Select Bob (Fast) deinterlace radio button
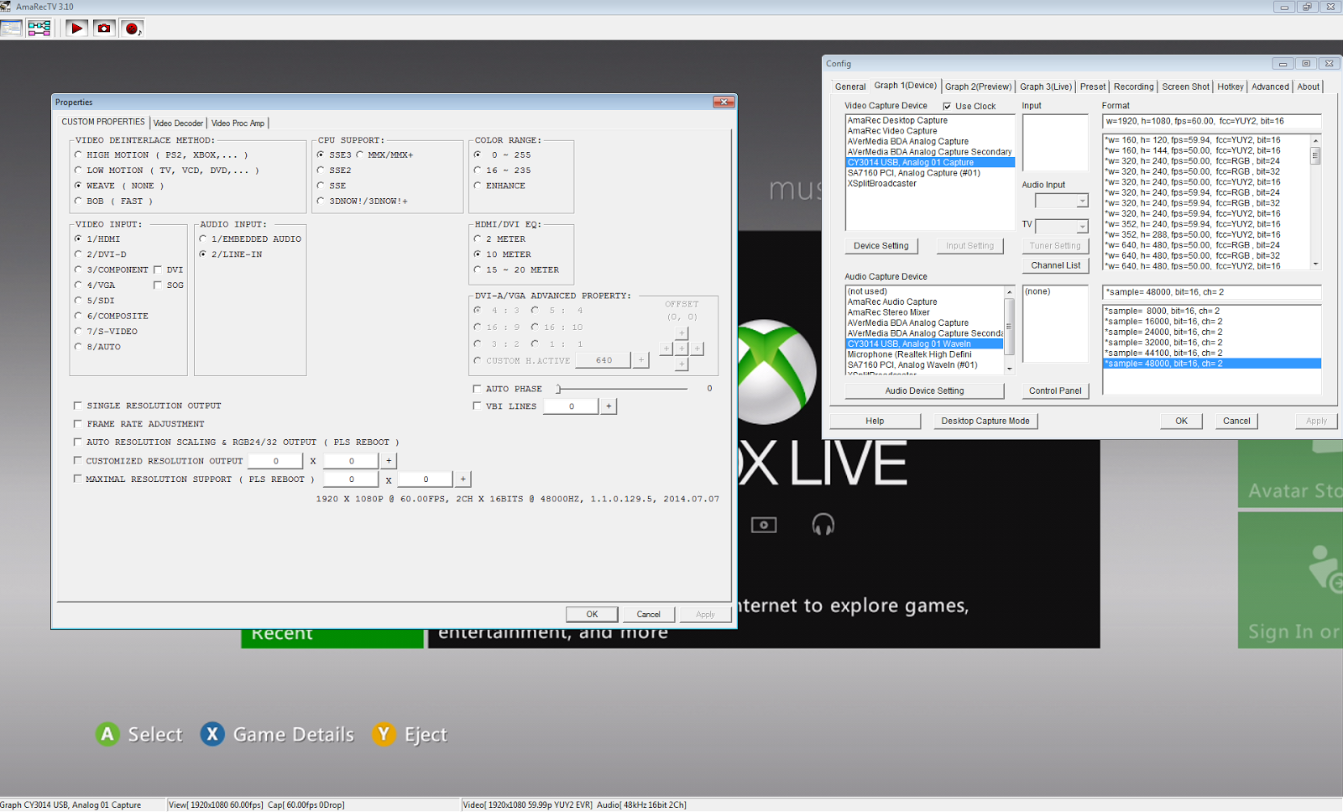Viewport: 1343px width, 812px height. tap(78, 202)
